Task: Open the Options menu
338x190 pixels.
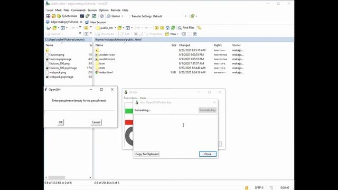Action: (x=104, y=10)
